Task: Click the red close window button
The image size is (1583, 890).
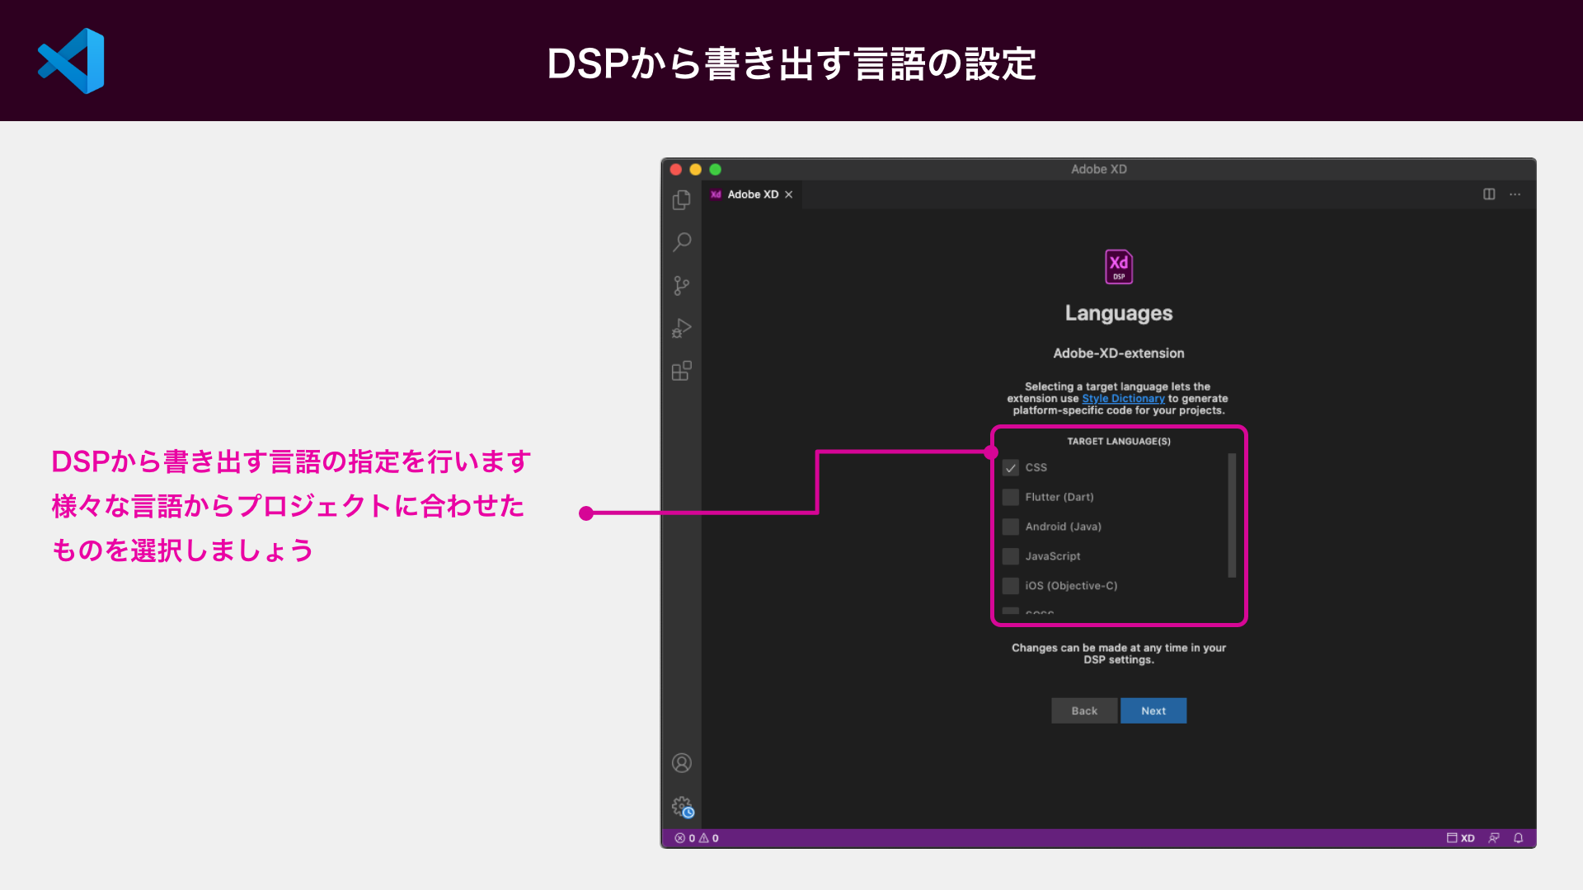Action: (675, 169)
